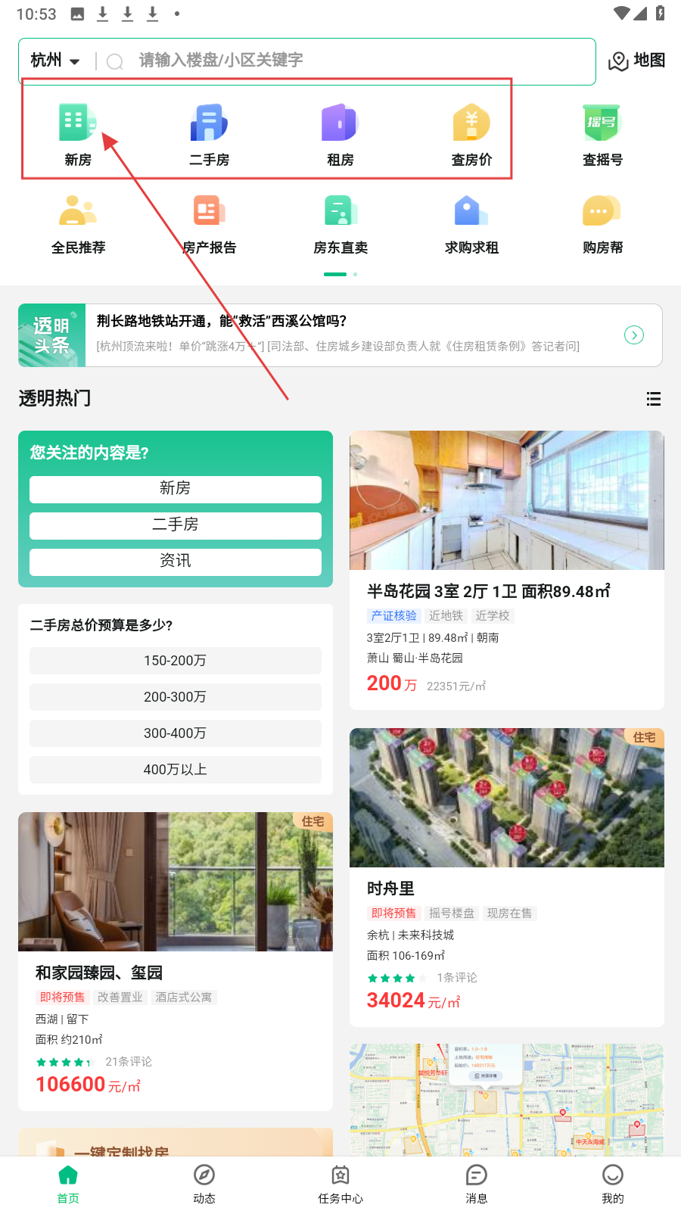This screenshot has height=1211, width=681.
Task: Open the 购房帮 chat bubble icon
Action: [x=602, y=210]
